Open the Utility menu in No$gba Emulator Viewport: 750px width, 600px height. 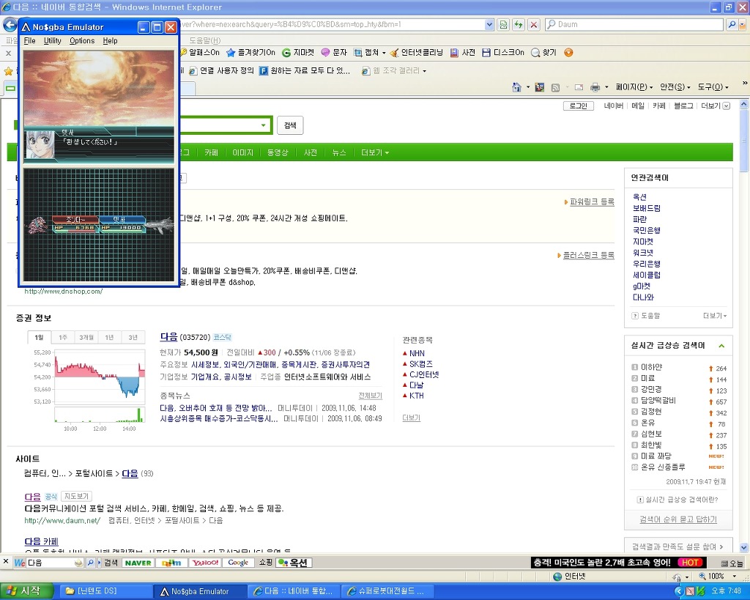click(53, 41)
